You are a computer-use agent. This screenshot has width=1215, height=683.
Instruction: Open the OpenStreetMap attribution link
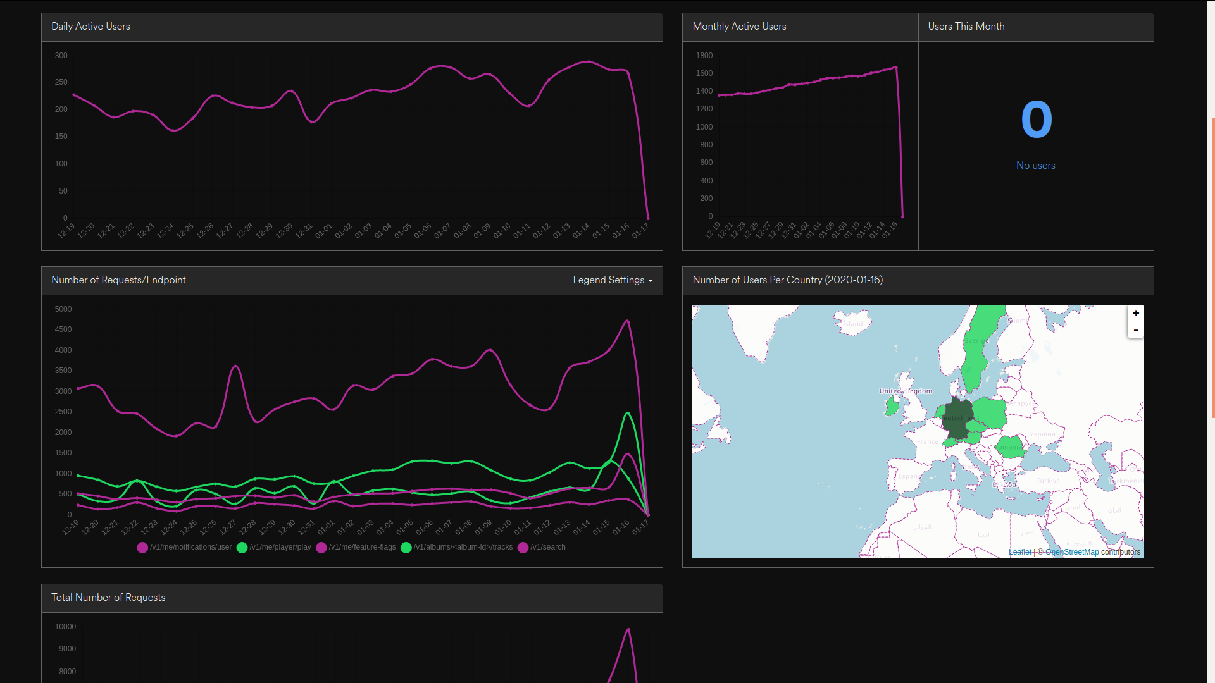(x=1072, y=552)
